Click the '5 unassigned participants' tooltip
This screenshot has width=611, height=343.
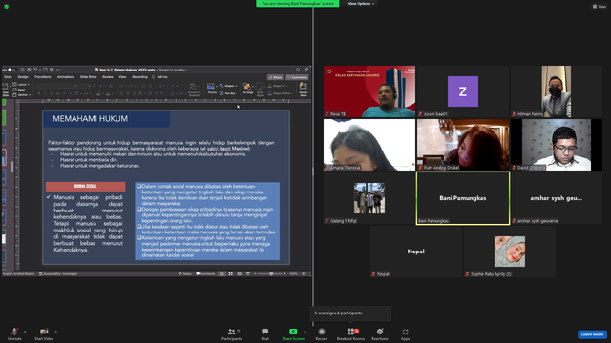coord(350,313)
